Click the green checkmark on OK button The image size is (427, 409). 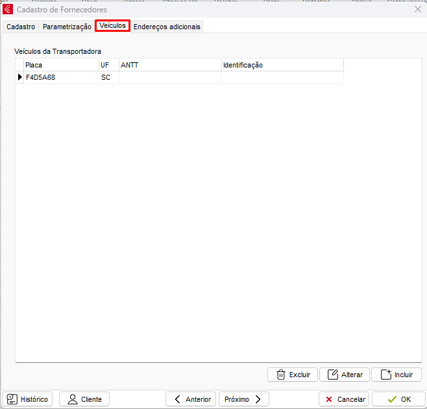click(392, 399)
